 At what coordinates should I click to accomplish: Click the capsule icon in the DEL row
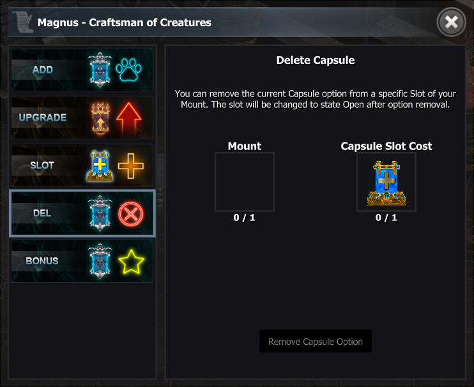click(100, 213)
